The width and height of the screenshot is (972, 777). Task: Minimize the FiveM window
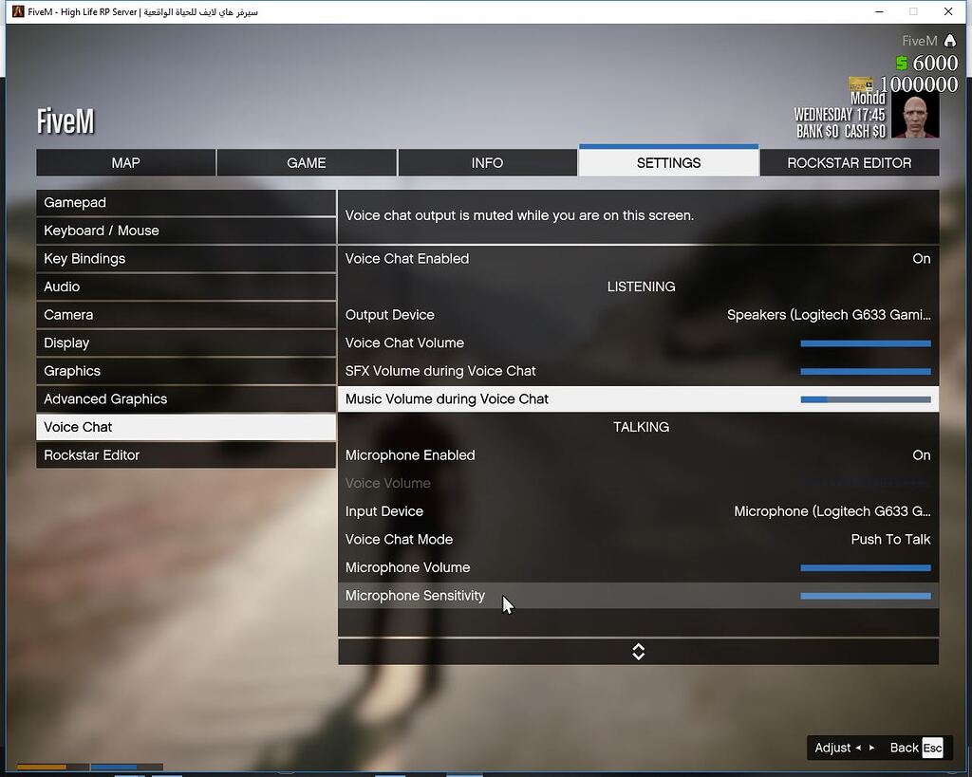pos(879,11)
